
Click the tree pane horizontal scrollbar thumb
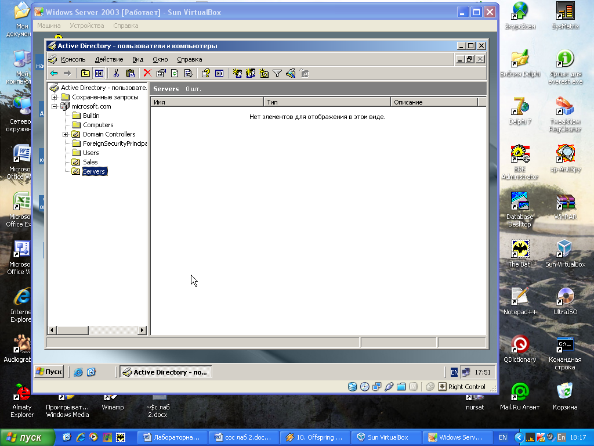73,330
